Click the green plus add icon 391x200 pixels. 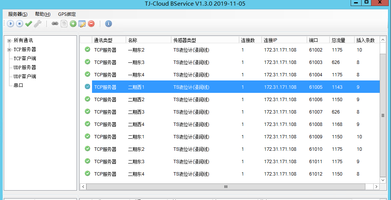73,24
